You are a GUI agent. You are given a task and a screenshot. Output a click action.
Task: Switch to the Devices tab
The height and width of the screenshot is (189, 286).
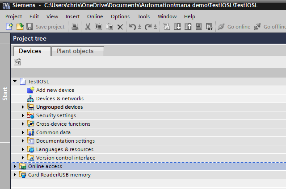click(x=32, y=51)
